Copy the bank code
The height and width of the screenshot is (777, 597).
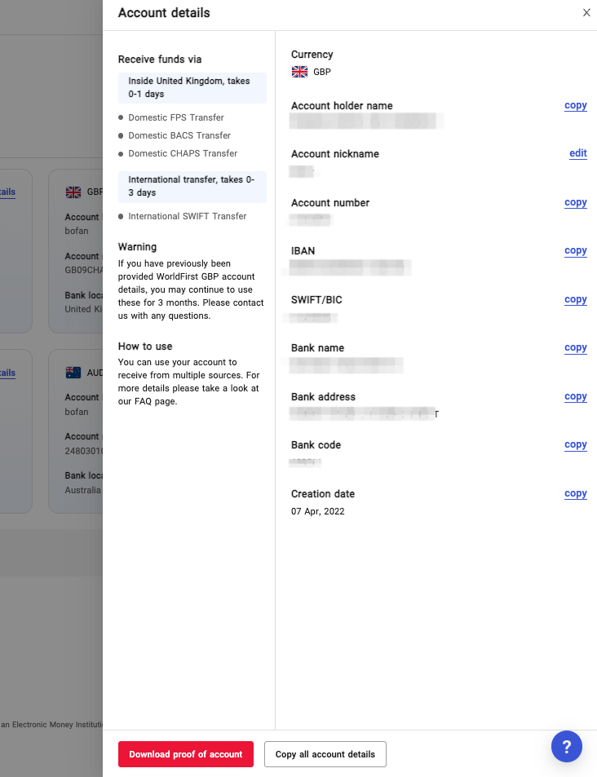tap(575, 444)
